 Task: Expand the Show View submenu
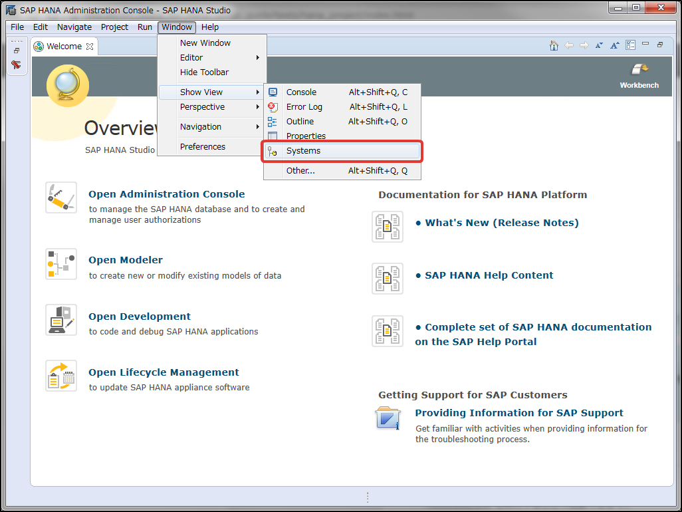(x=212, y=92)
